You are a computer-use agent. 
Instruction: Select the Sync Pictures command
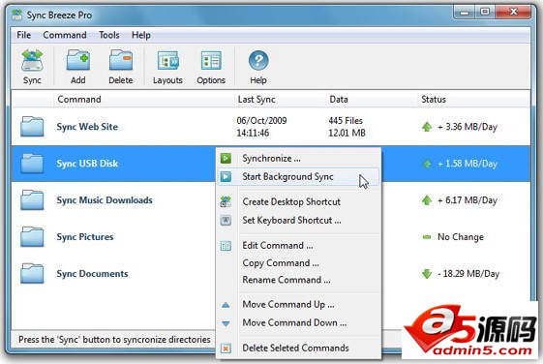pos(85,237)
